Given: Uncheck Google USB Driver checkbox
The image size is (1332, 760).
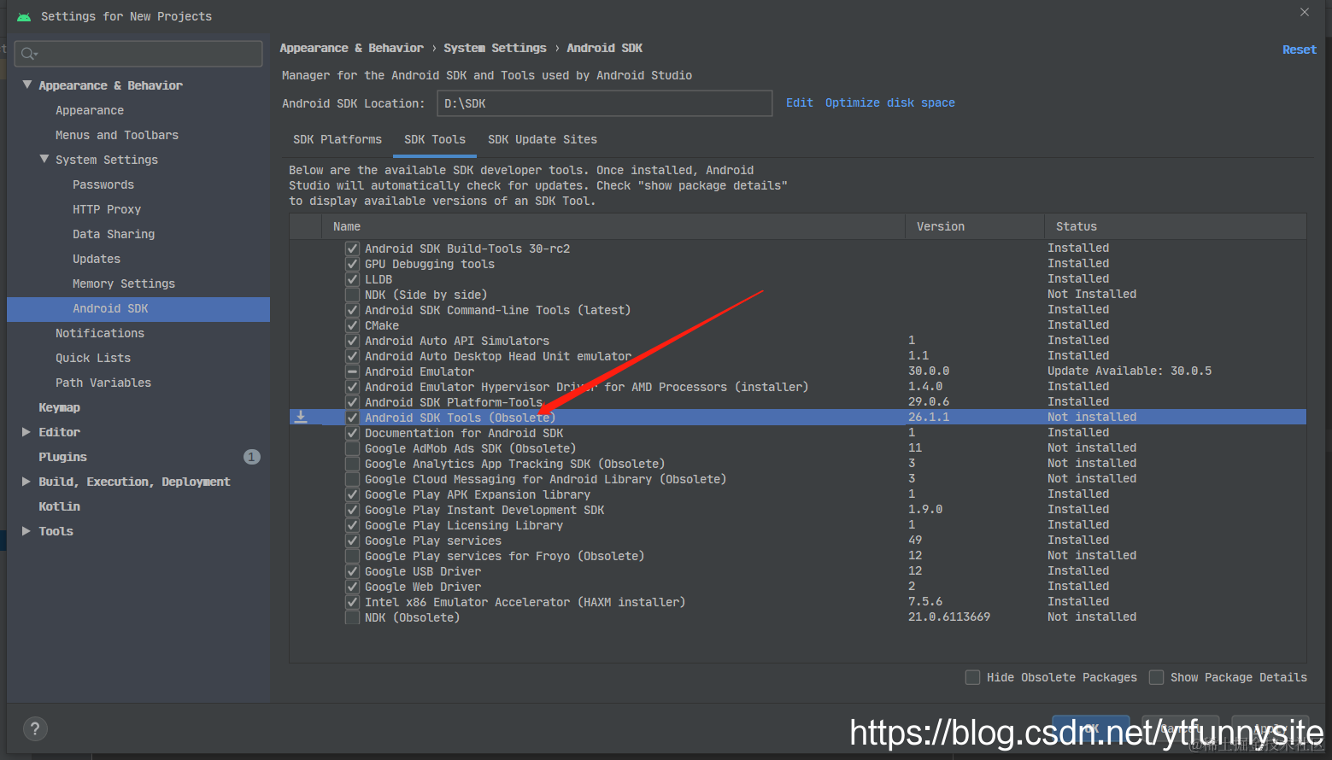Looking at the screenshot, I should (x=352, y=571).
